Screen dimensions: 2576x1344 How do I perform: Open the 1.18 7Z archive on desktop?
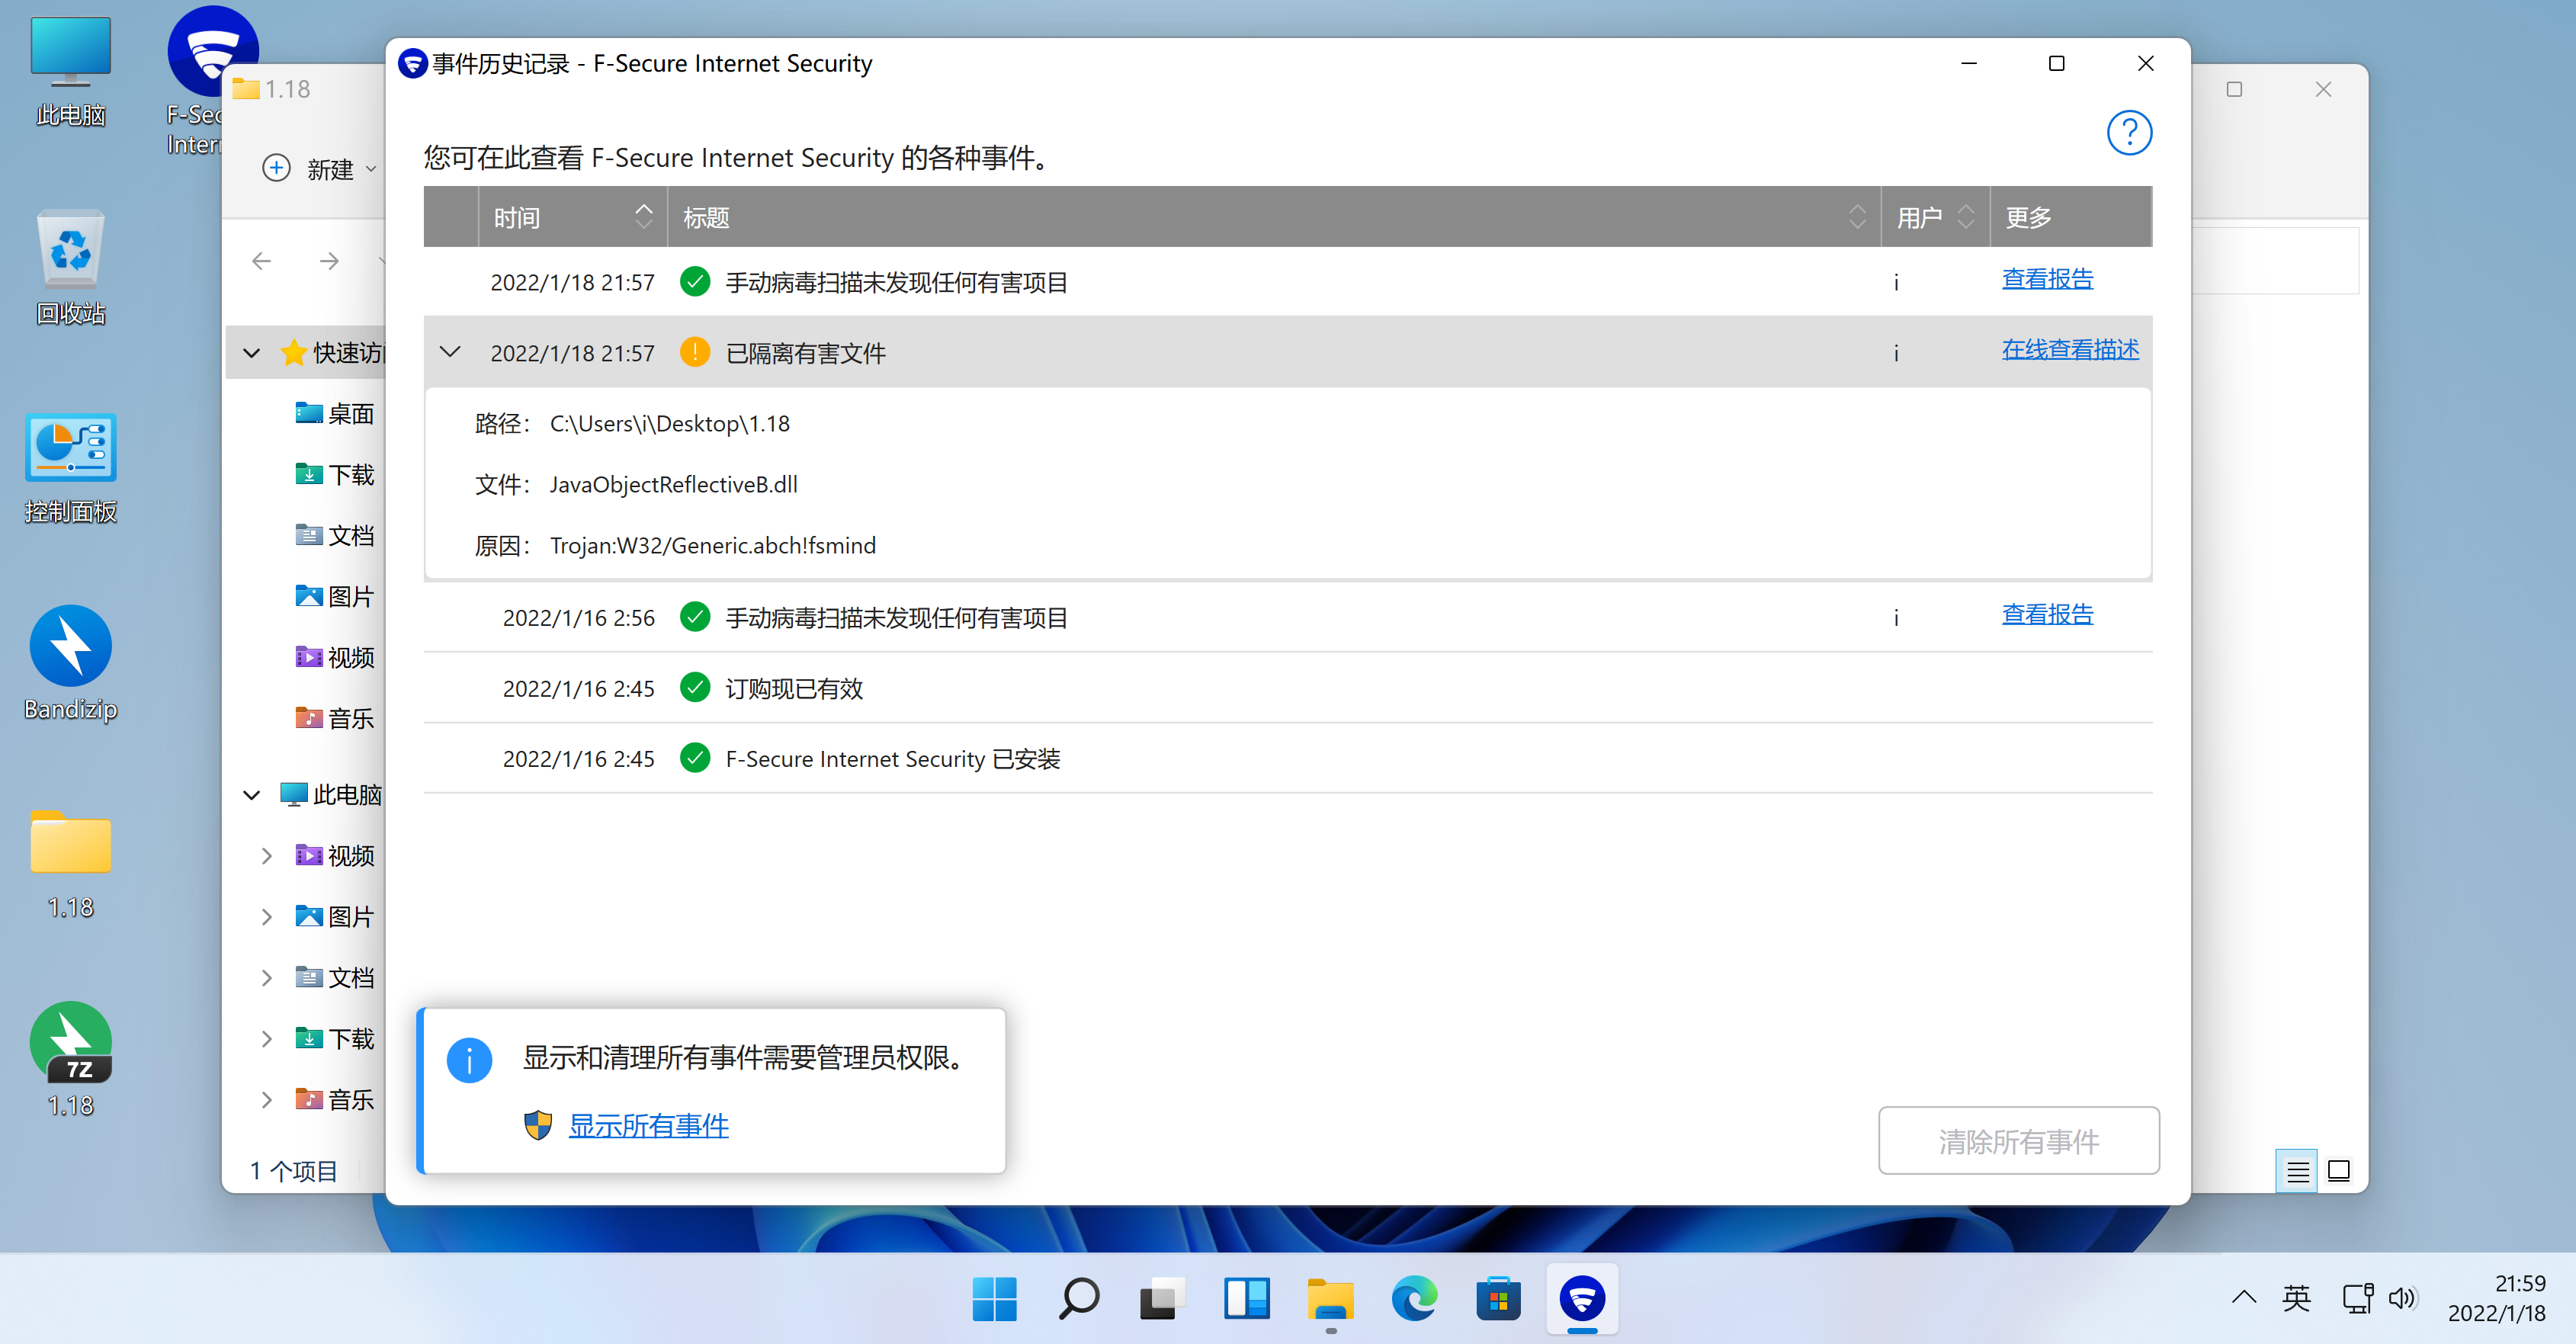point(70,1060)
